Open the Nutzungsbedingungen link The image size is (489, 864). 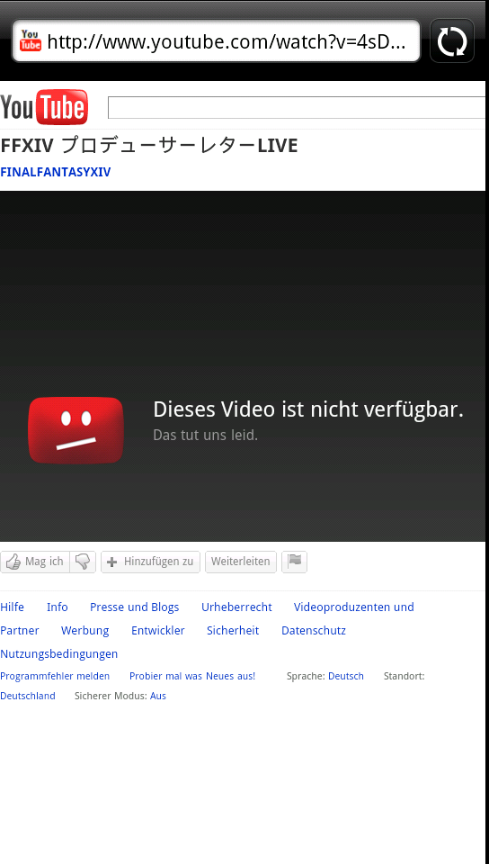pos(58,654)
